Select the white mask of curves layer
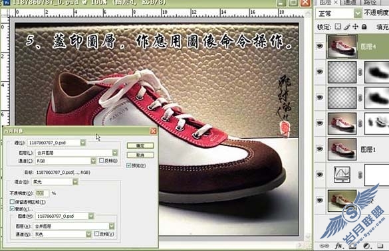 (377, 175)
